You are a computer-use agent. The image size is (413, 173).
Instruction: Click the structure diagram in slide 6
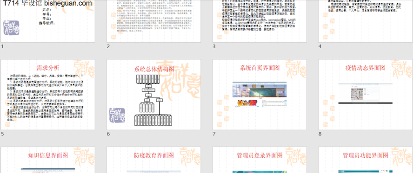[x=154, y=100]
